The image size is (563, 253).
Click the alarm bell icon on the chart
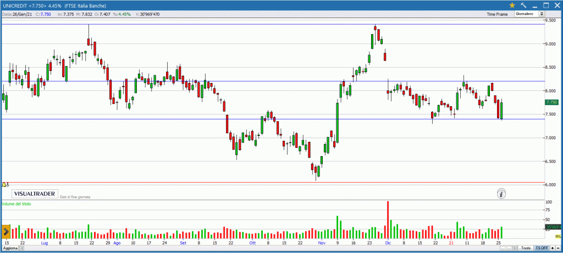[x=5, y=184]
